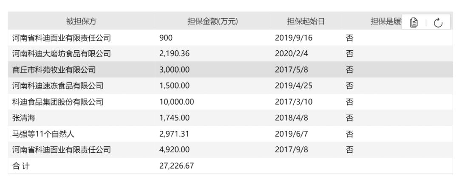459x179 pixels.
Task: Select 河南科迪速冻食品有限公司 row
Action: coord(230,86)
